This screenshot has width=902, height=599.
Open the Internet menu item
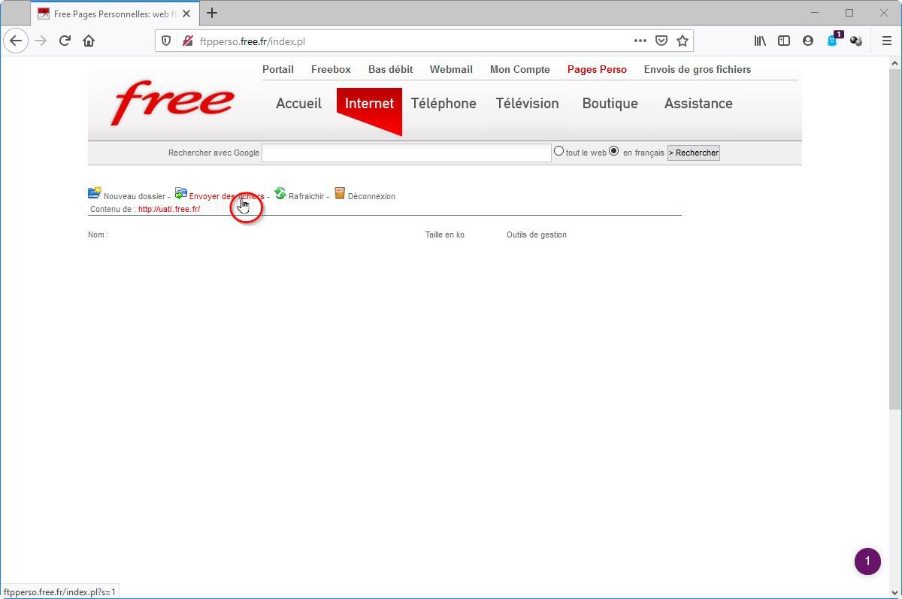(x=369, y=104)
